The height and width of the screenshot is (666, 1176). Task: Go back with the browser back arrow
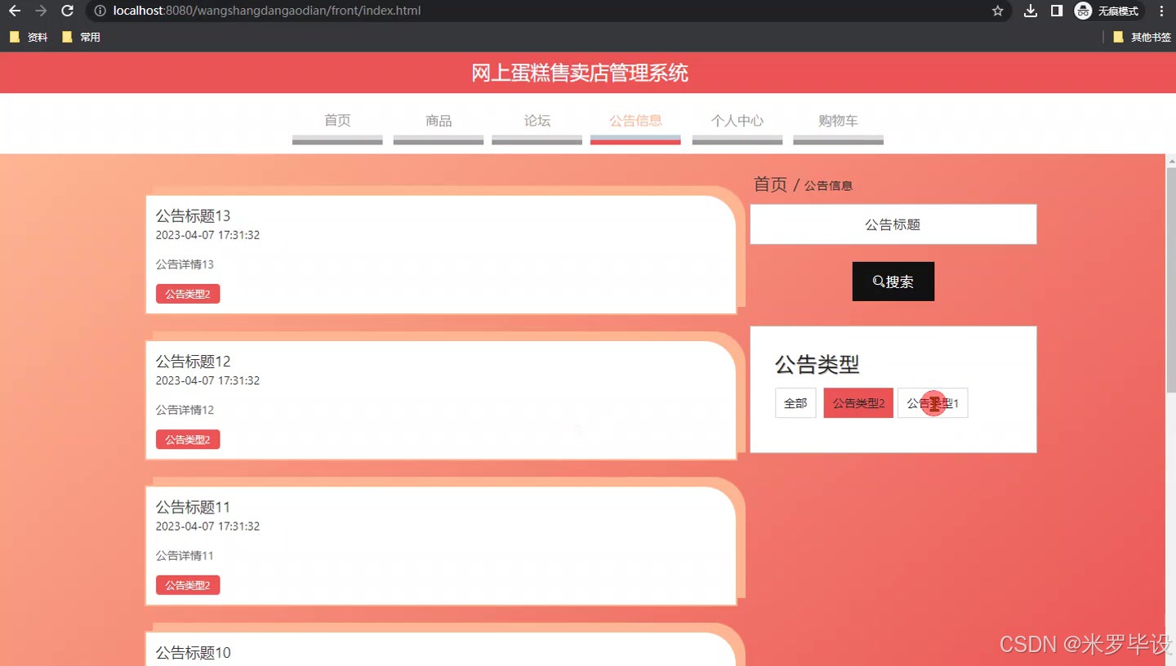[x=15, y=11]
